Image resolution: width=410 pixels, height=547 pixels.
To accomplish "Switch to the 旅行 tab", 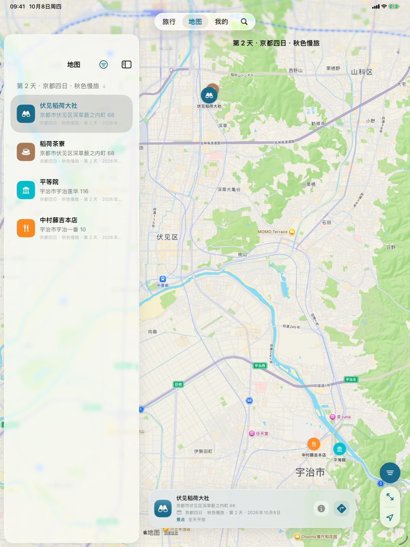I will (169, 22).
